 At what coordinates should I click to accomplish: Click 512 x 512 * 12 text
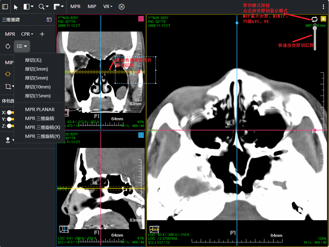[159, 242]
